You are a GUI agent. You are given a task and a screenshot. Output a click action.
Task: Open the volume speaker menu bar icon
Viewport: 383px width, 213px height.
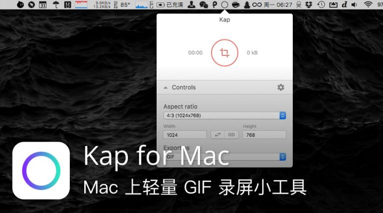pyautogui.click(x=354, y=4)
